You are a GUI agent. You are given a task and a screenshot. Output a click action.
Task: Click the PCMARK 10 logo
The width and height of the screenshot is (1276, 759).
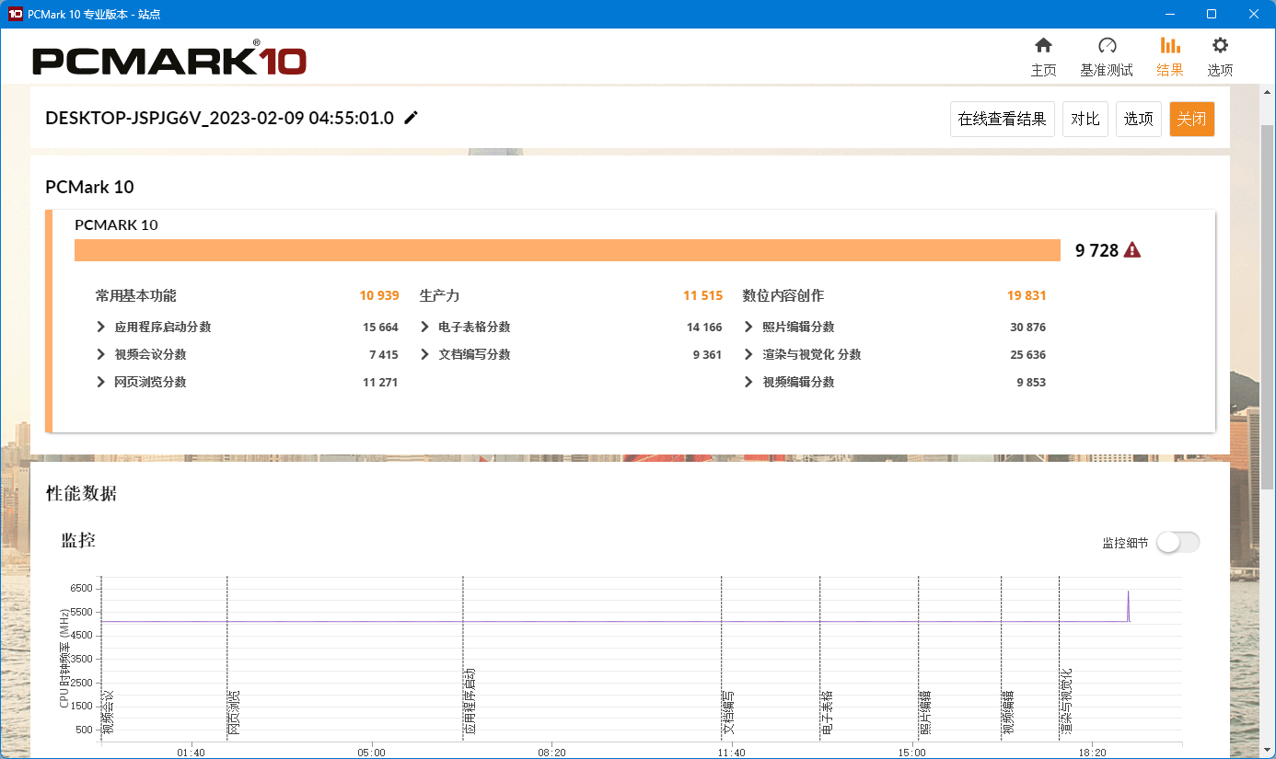click(x=169, y=60)
